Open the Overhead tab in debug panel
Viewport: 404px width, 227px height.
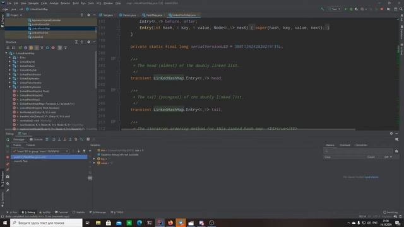pos(345,145)
